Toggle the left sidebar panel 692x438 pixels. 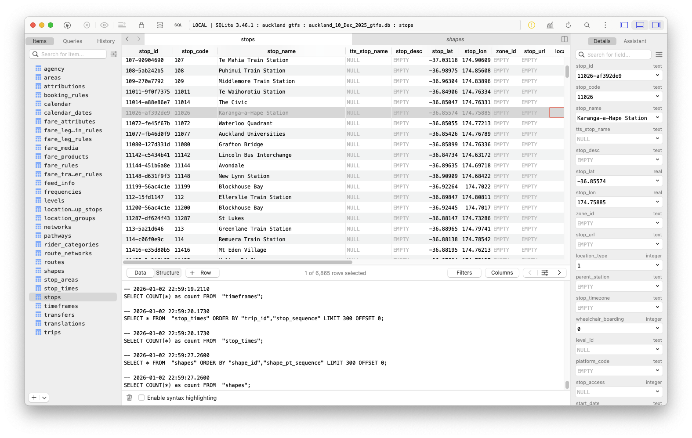[x=623, y=25]
